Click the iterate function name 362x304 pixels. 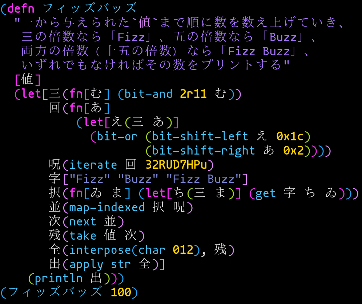(93, 165)
